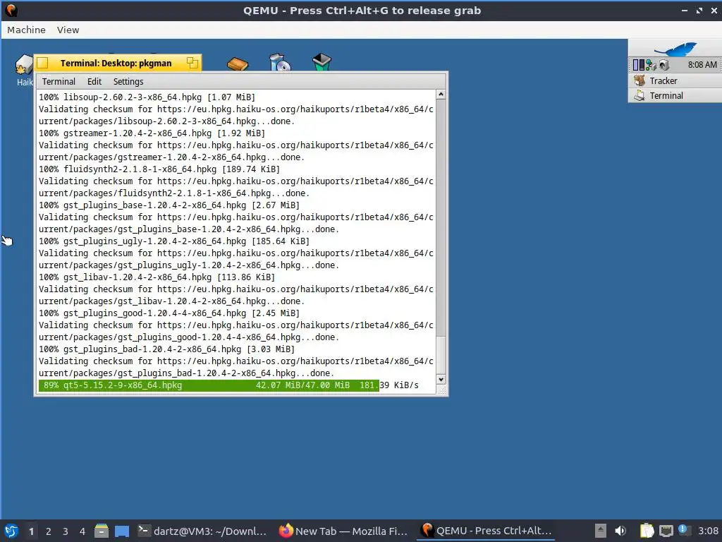Click the host taskbar start menu icon
The width and height of the screenshot is (722, 542).
[x=11, y=531]
